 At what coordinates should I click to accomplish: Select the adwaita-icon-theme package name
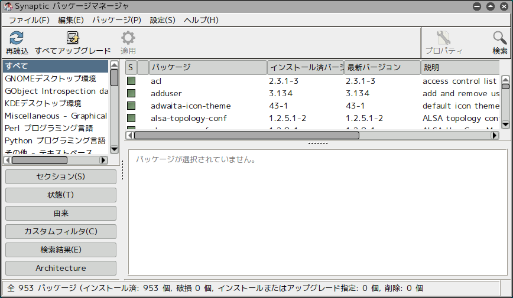(x=191, y=106)
